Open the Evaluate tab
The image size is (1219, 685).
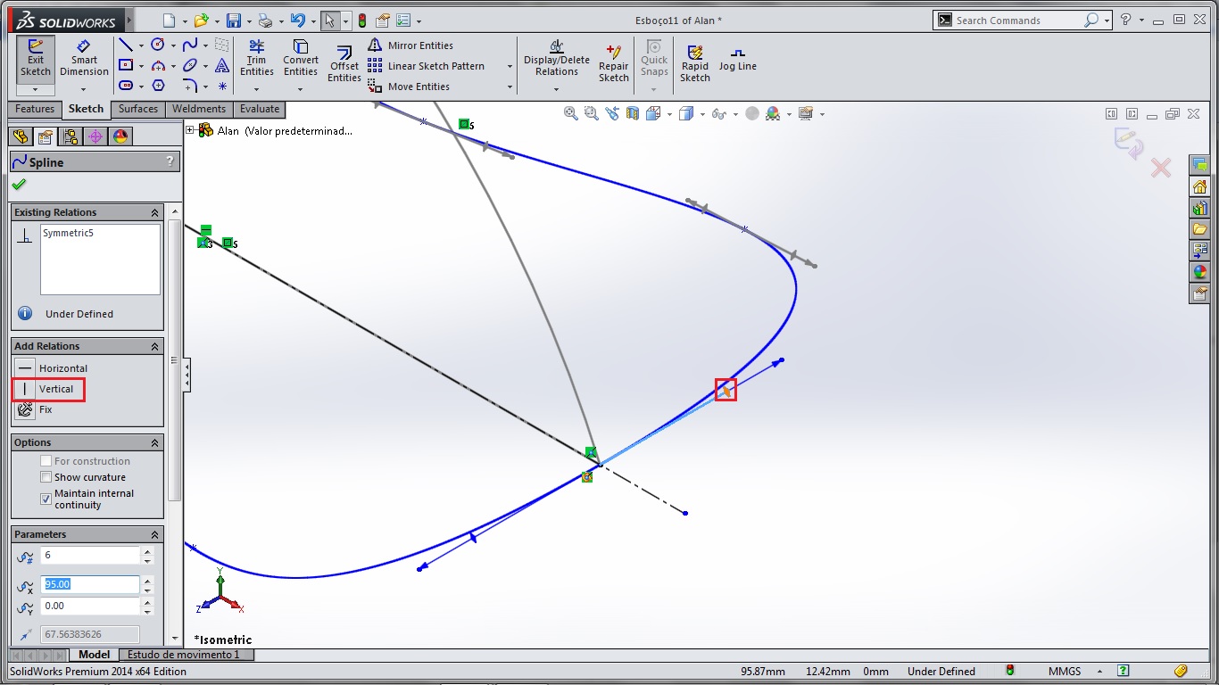[259, 109]
